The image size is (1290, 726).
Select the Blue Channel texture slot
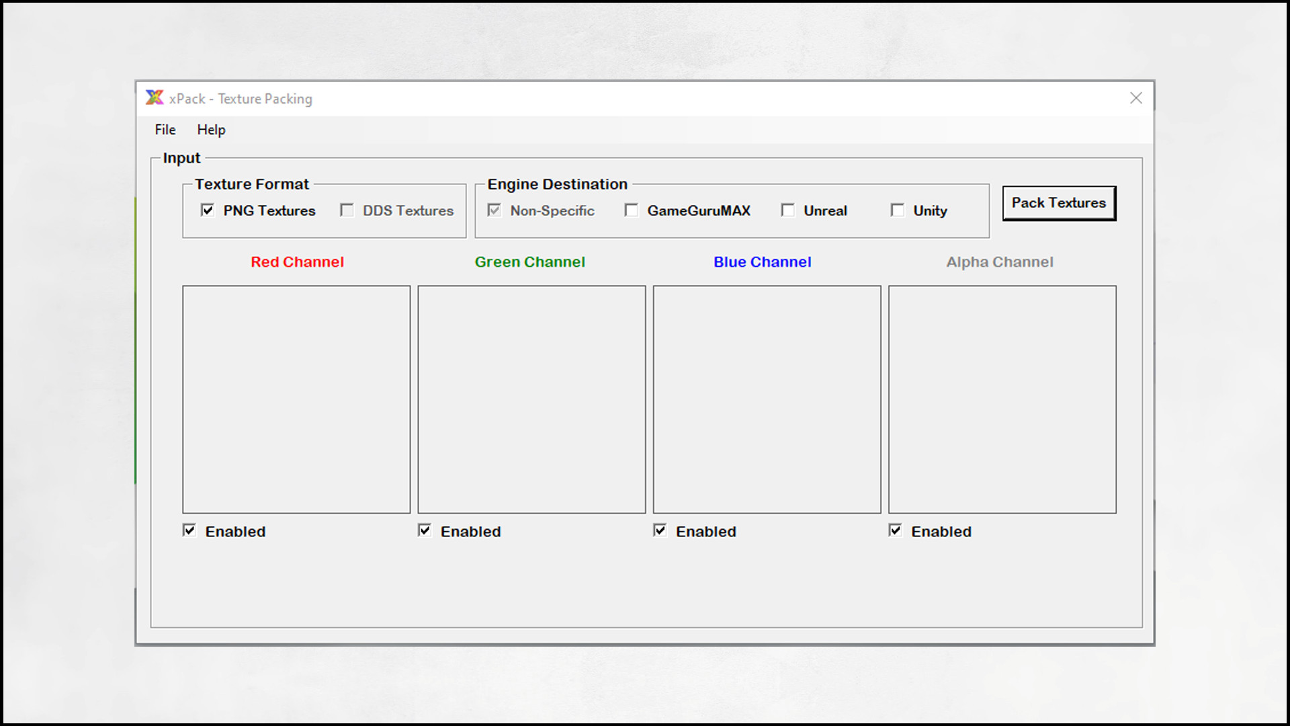[x=766, y=400]
